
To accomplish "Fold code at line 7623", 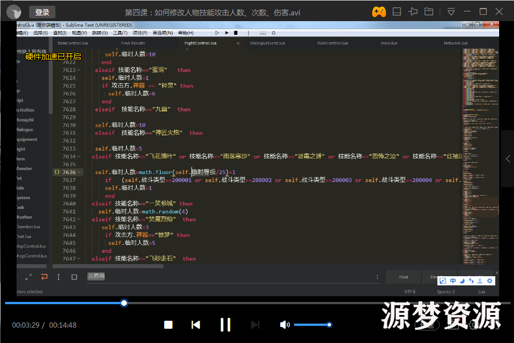I will coord(79,70).
